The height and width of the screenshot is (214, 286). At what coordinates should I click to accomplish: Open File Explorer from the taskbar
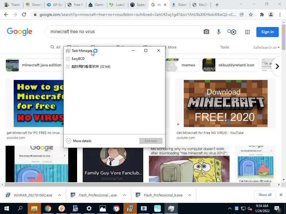(34, 208)
